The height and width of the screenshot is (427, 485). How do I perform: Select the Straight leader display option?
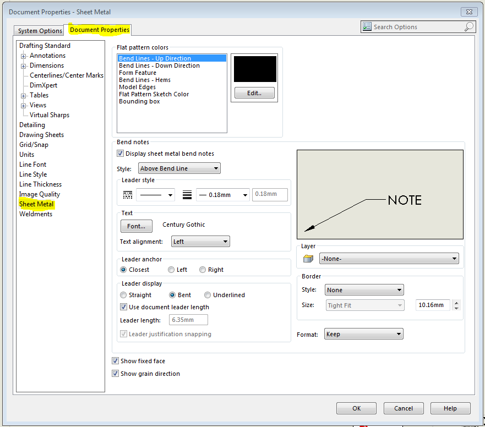click(x=123, y=295)
